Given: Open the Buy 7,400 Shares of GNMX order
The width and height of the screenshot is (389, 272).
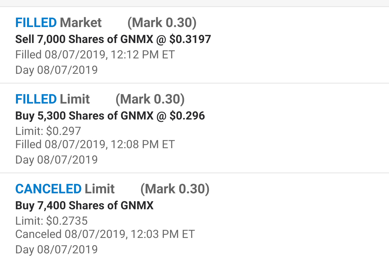Looking at the screenshot, I should tap(84, 205).
